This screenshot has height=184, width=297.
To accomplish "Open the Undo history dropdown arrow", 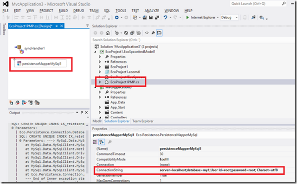I will pos(170,18).
